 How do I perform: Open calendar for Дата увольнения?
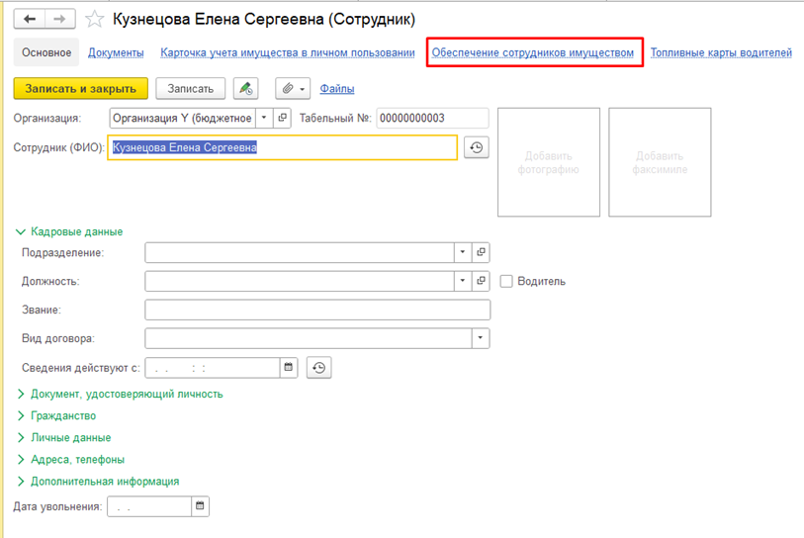pyautogui.click(x=200, y=506)
